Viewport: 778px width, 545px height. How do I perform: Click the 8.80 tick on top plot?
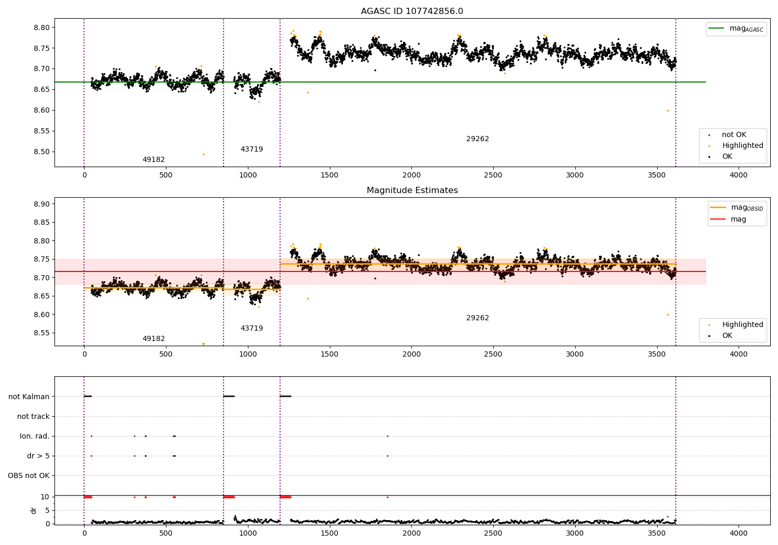pos(41,28)
